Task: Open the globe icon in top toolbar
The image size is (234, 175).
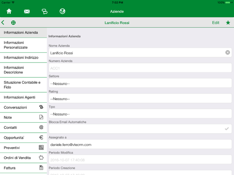Action: pos(62,11)
